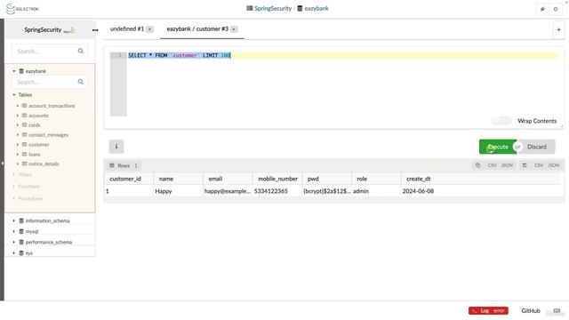
Task: Click the customer table icon in sidebar
Action: coord(24,144)
